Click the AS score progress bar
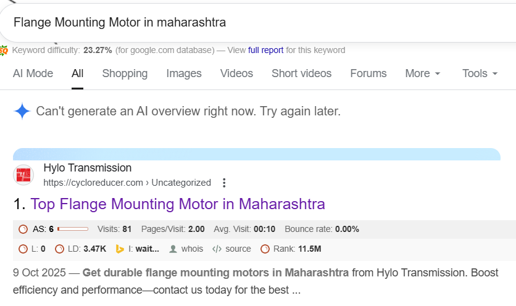 pyautogui.click(x=73, y=229)
